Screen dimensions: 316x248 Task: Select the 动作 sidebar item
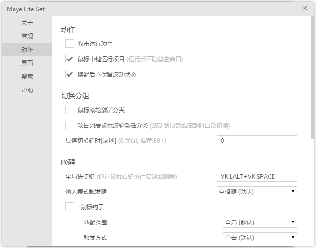[27, 50]
